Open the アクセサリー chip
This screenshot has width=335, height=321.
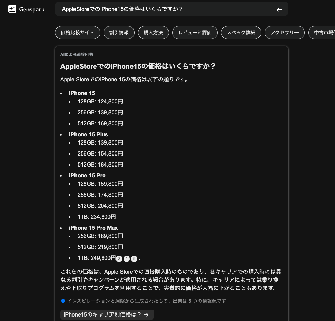pos(285,33)
